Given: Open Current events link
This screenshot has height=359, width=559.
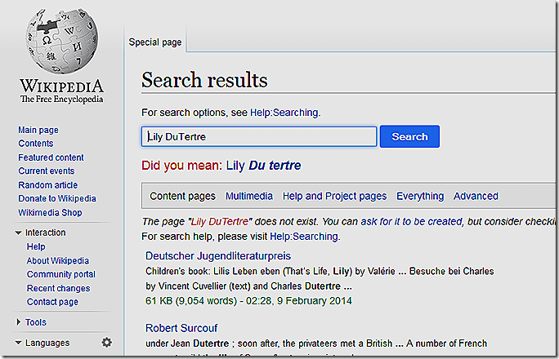Looking at the screenshot, I should coord(47,171).
